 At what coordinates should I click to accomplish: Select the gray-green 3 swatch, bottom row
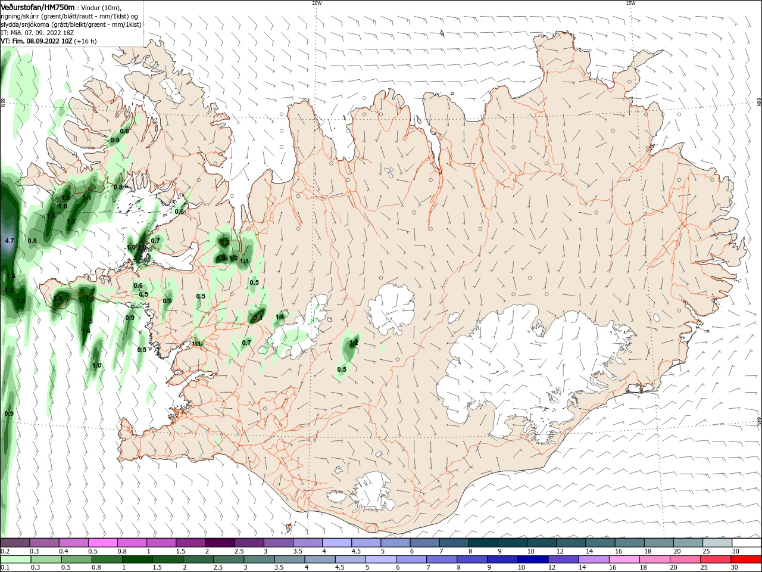point(259,559)
